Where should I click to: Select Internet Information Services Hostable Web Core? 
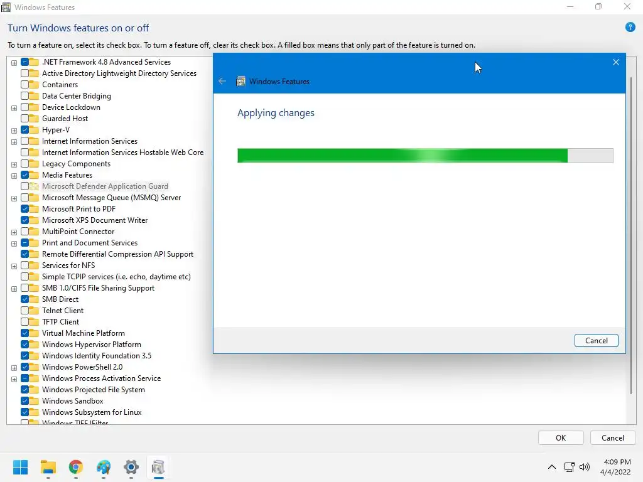pos(122,153)
